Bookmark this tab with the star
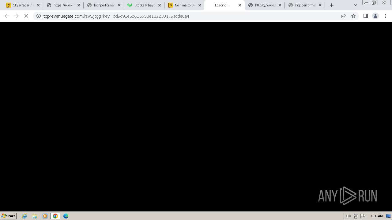The image size is (392, 220). (x=353, y=16)
